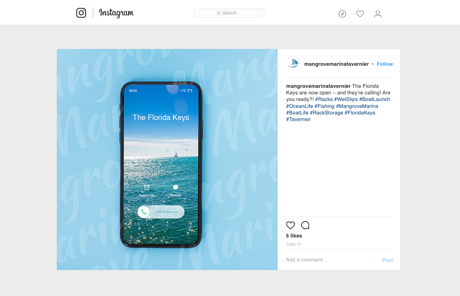This screenshot has width=460, height=296.
Task: Open the profile person icon
Action: point(378,14)
